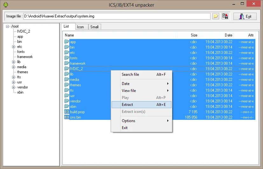263x169 pixels.
Task: Click the Image file path input field
Action: (117, 16)
